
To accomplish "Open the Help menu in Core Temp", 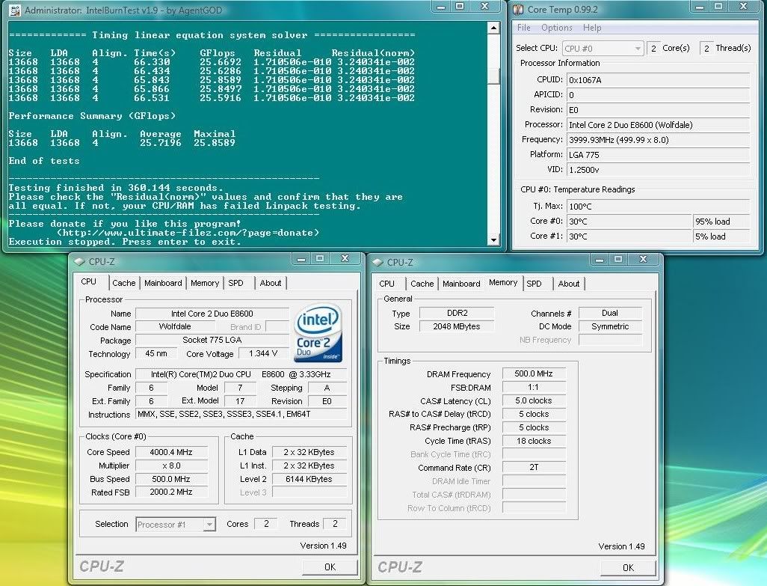I will 592,28.
